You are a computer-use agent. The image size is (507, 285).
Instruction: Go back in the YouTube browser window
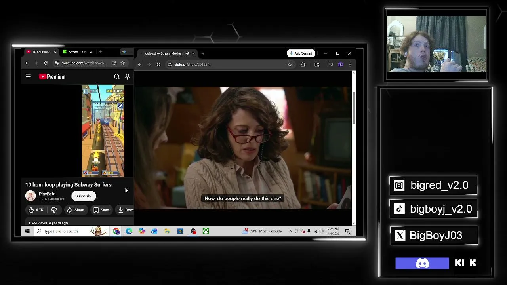click(27, 63)
